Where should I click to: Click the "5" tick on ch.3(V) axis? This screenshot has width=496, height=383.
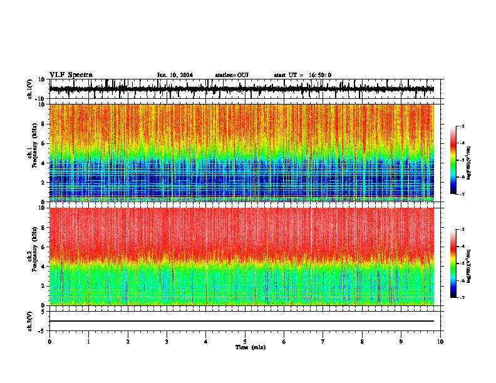click(x=43, y=312)
